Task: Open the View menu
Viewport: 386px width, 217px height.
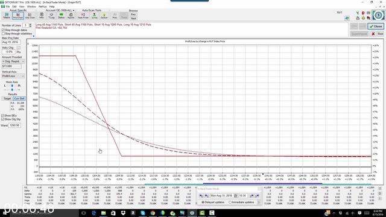Action: [22, 7]
